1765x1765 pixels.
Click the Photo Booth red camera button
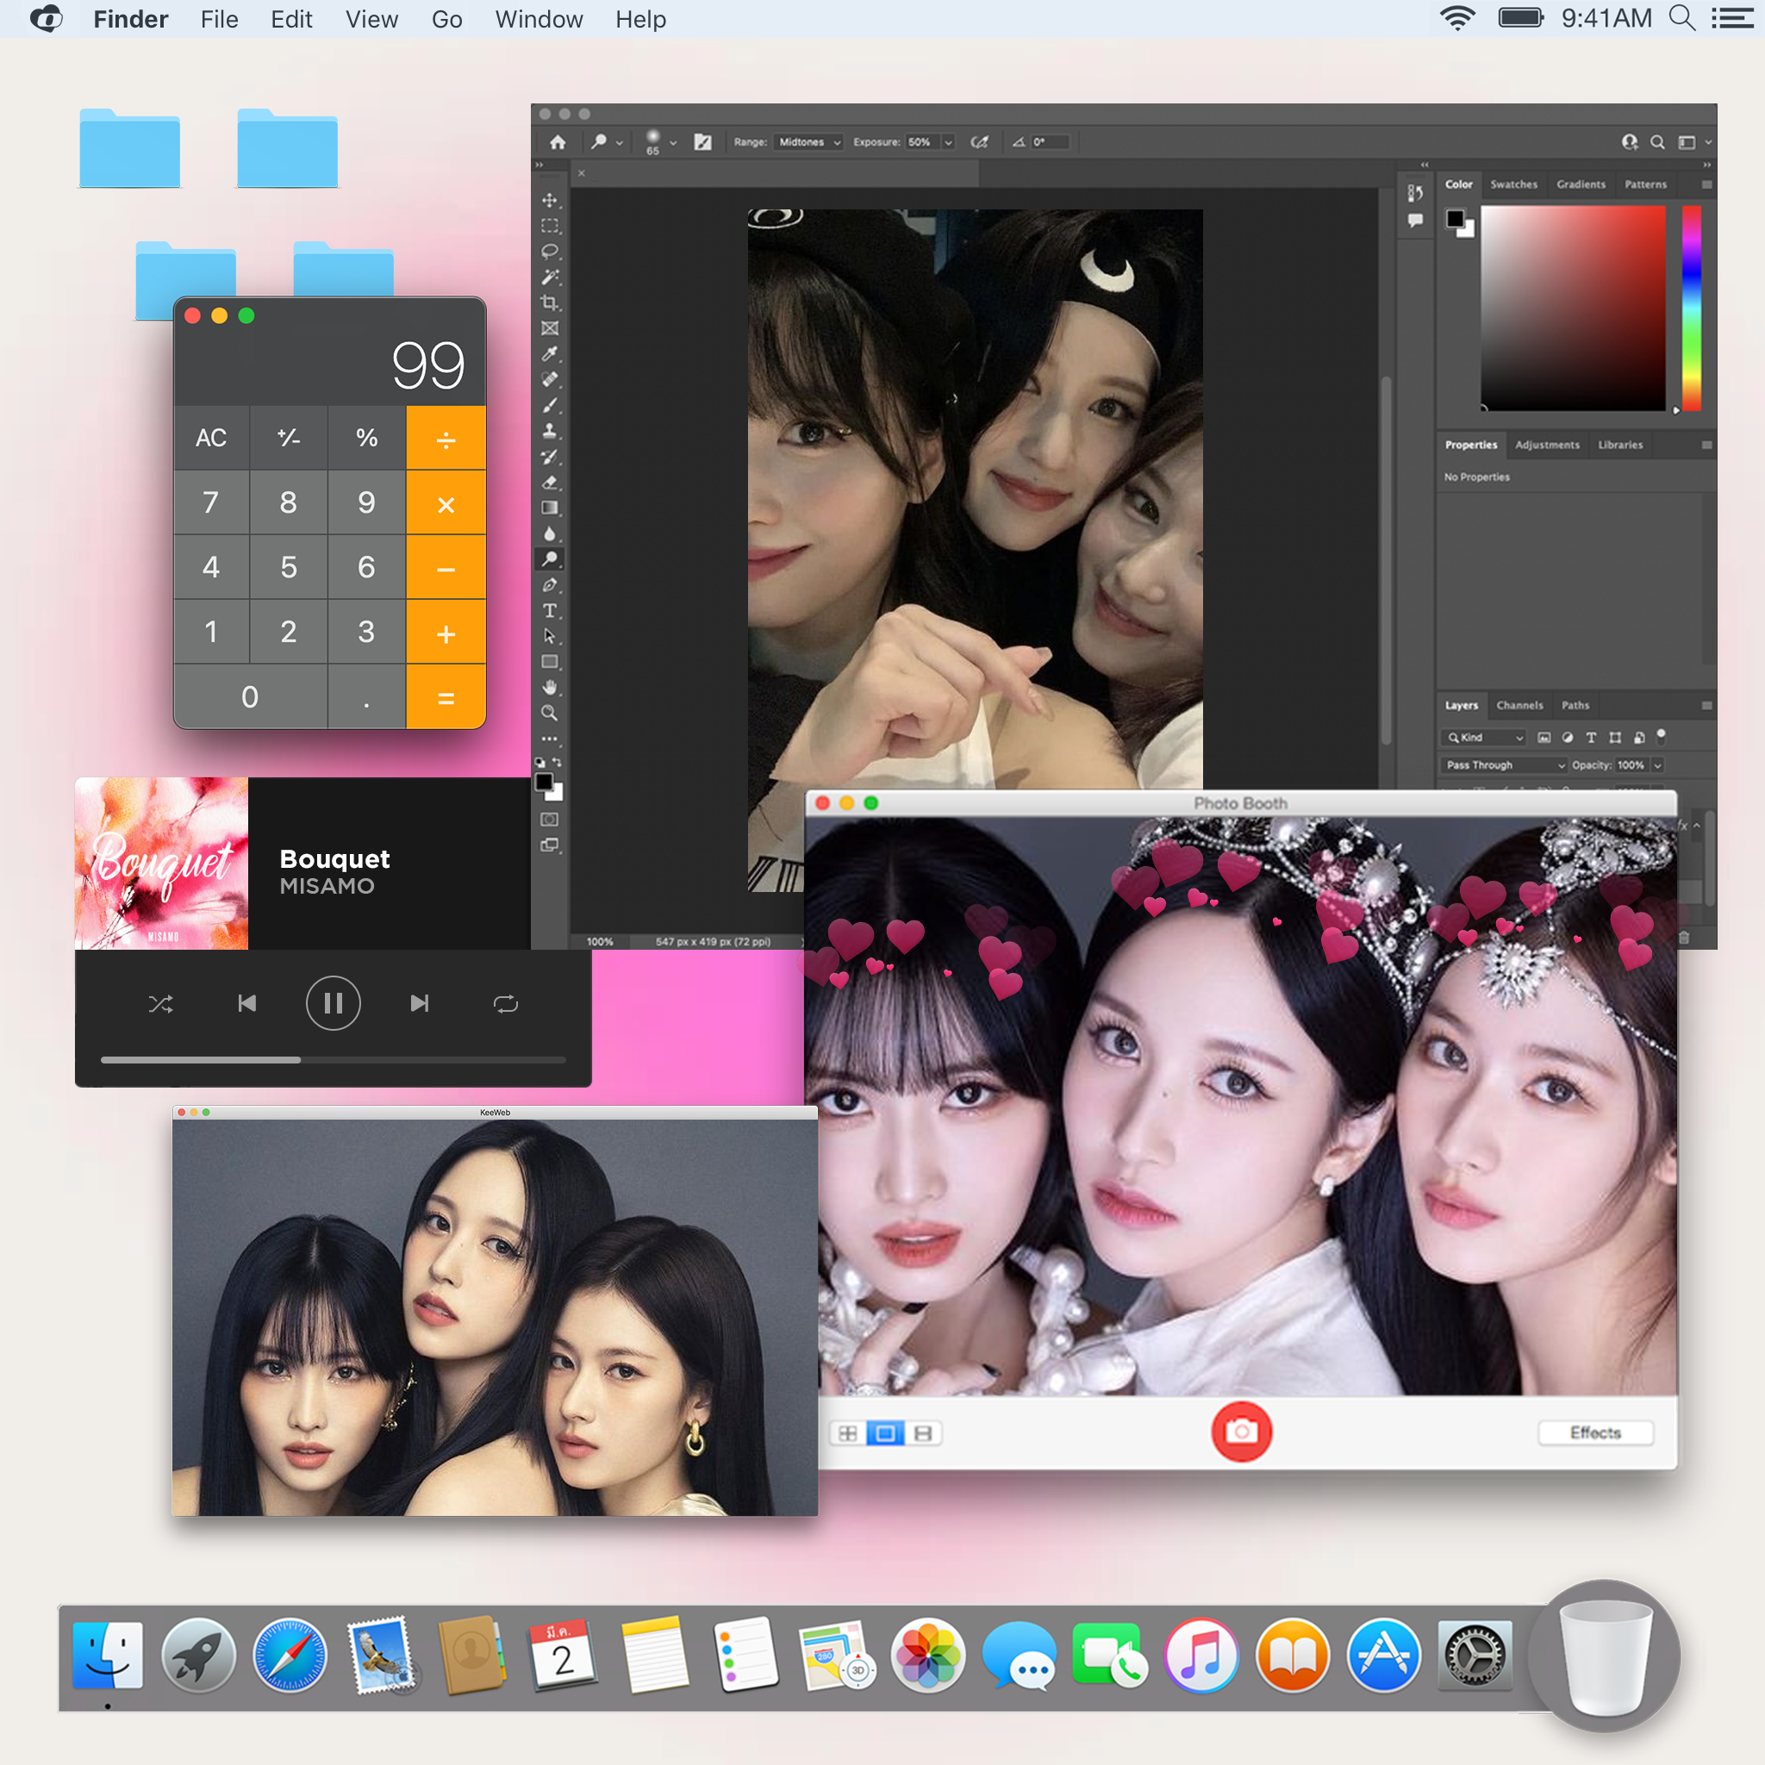coord(1241,1431)
